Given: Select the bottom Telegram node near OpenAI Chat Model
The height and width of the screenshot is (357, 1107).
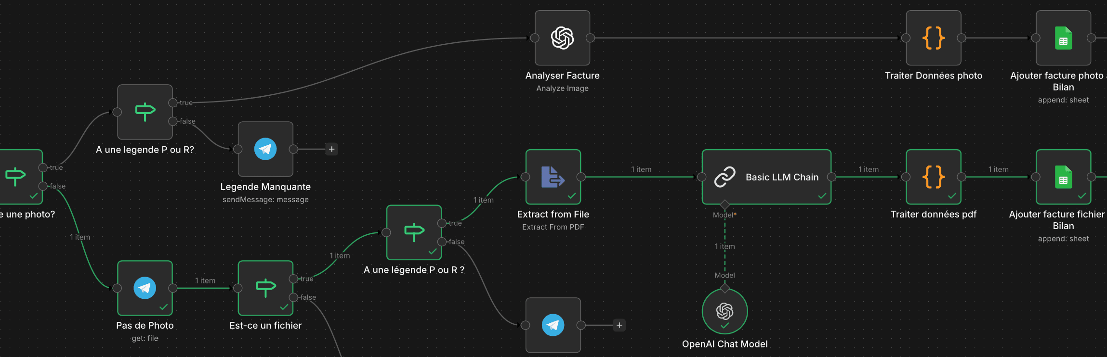Looking at the screenshot, I should tap(553, 325).
